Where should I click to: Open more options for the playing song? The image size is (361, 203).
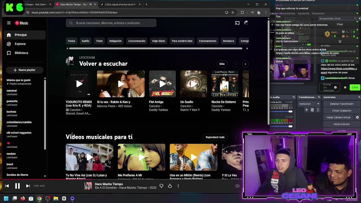(x=178, y=186)
